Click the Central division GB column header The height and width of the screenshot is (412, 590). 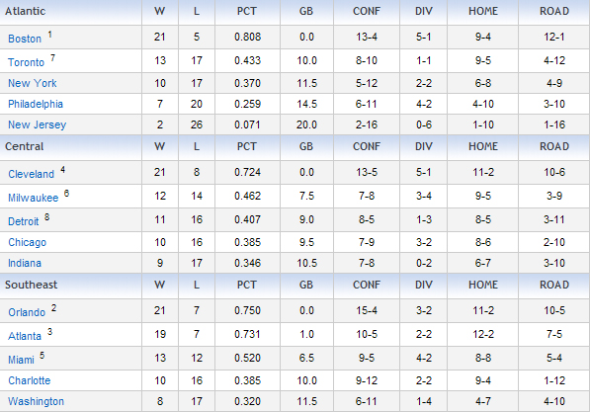(306, 147)
